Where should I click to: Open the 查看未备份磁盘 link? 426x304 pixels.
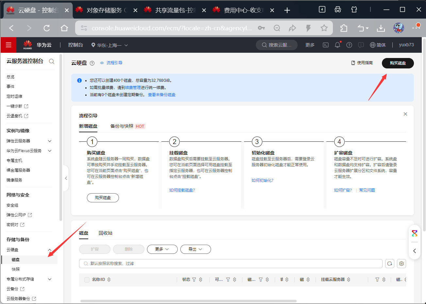[162, 95]
